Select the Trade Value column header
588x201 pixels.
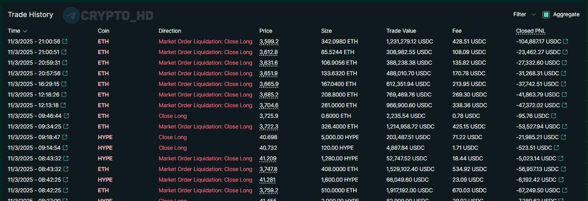coord(401,31)
